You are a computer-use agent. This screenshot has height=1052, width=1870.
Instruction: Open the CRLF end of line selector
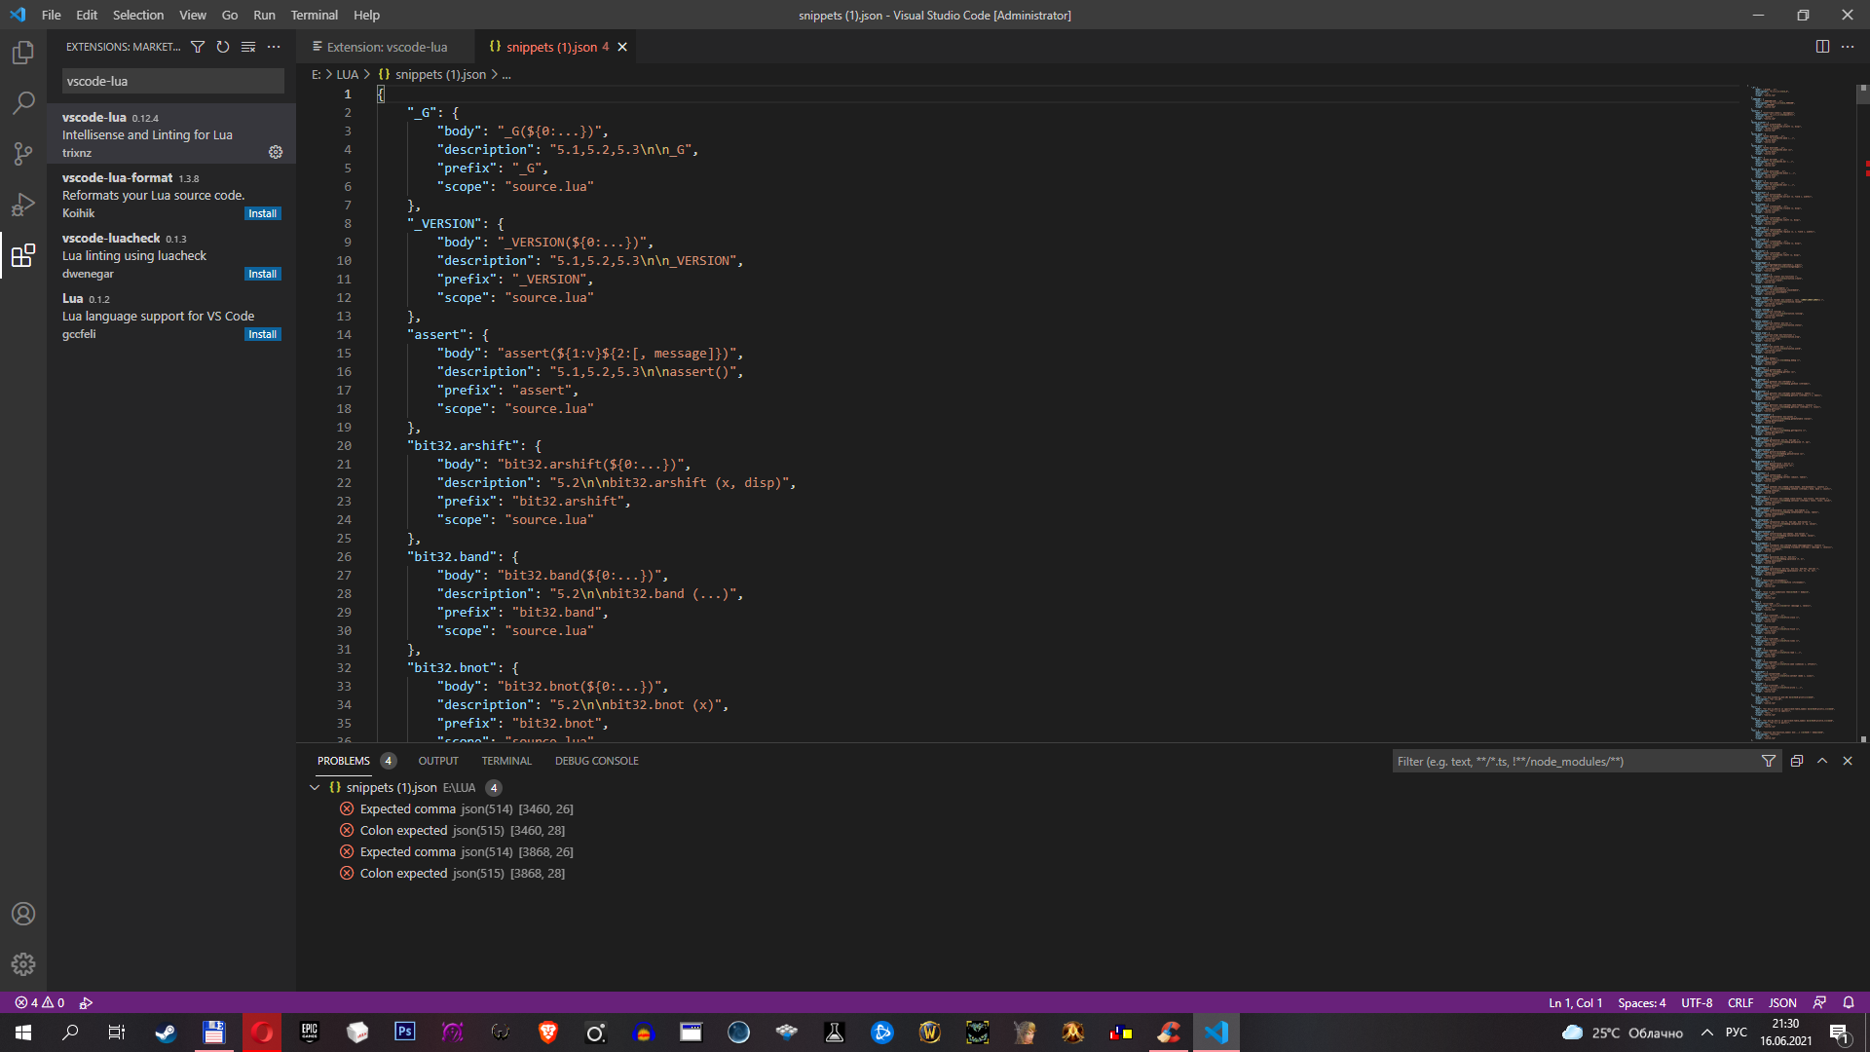point(1739,1002)
